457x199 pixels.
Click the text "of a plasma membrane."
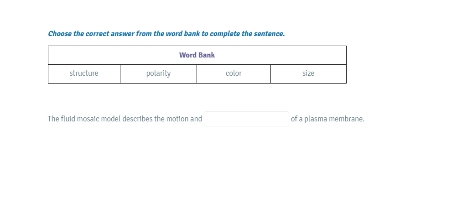(327, 119)
